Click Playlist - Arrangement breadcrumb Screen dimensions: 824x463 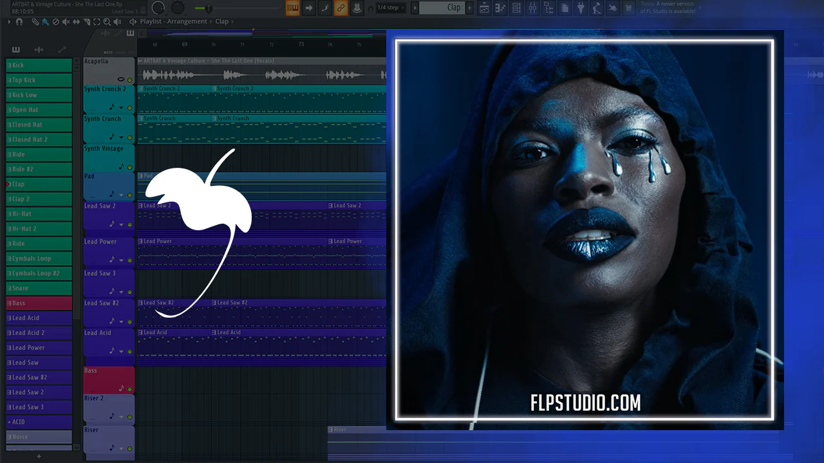[174, 21]
